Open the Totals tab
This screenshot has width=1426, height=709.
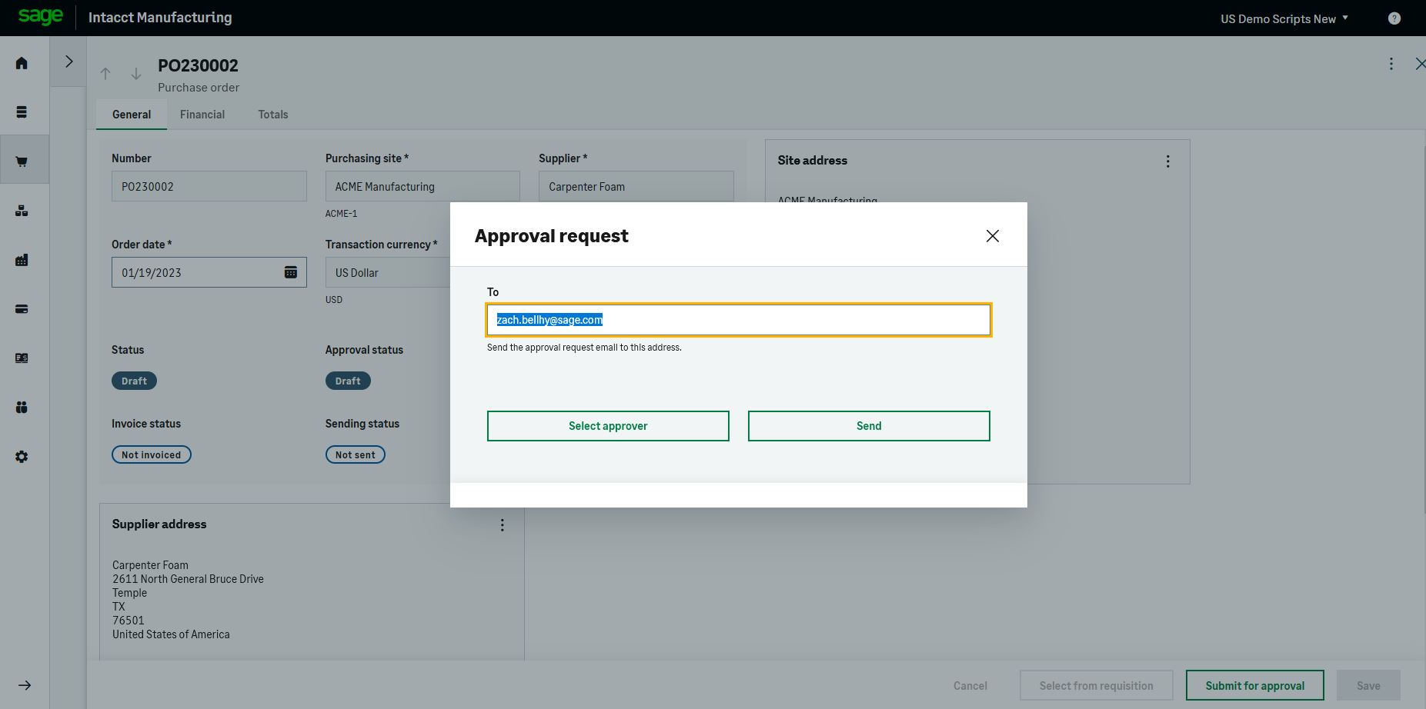[x=272, y=114]
